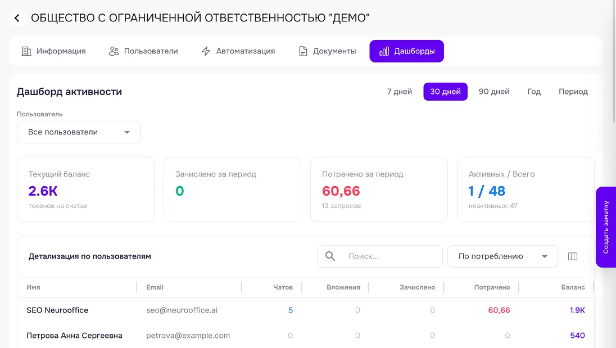This screenshot has height=348, width=616.
Task: Select the SEO Neurooffice user row
Action: click(306, 310)
